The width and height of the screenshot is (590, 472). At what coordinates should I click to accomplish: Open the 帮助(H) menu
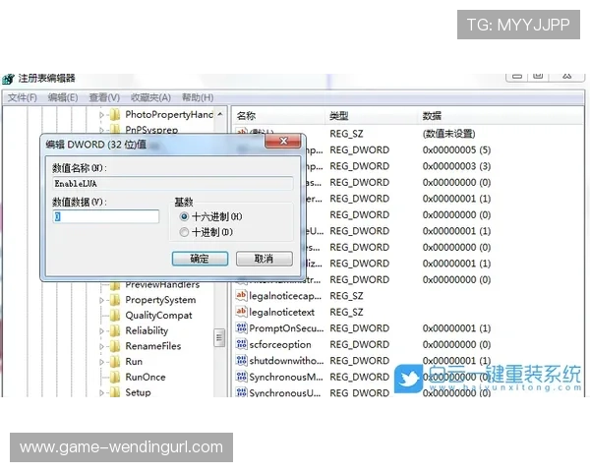(198, 98)
